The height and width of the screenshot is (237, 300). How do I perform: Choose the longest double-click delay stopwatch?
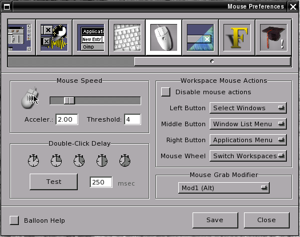(x=125, y=160)
